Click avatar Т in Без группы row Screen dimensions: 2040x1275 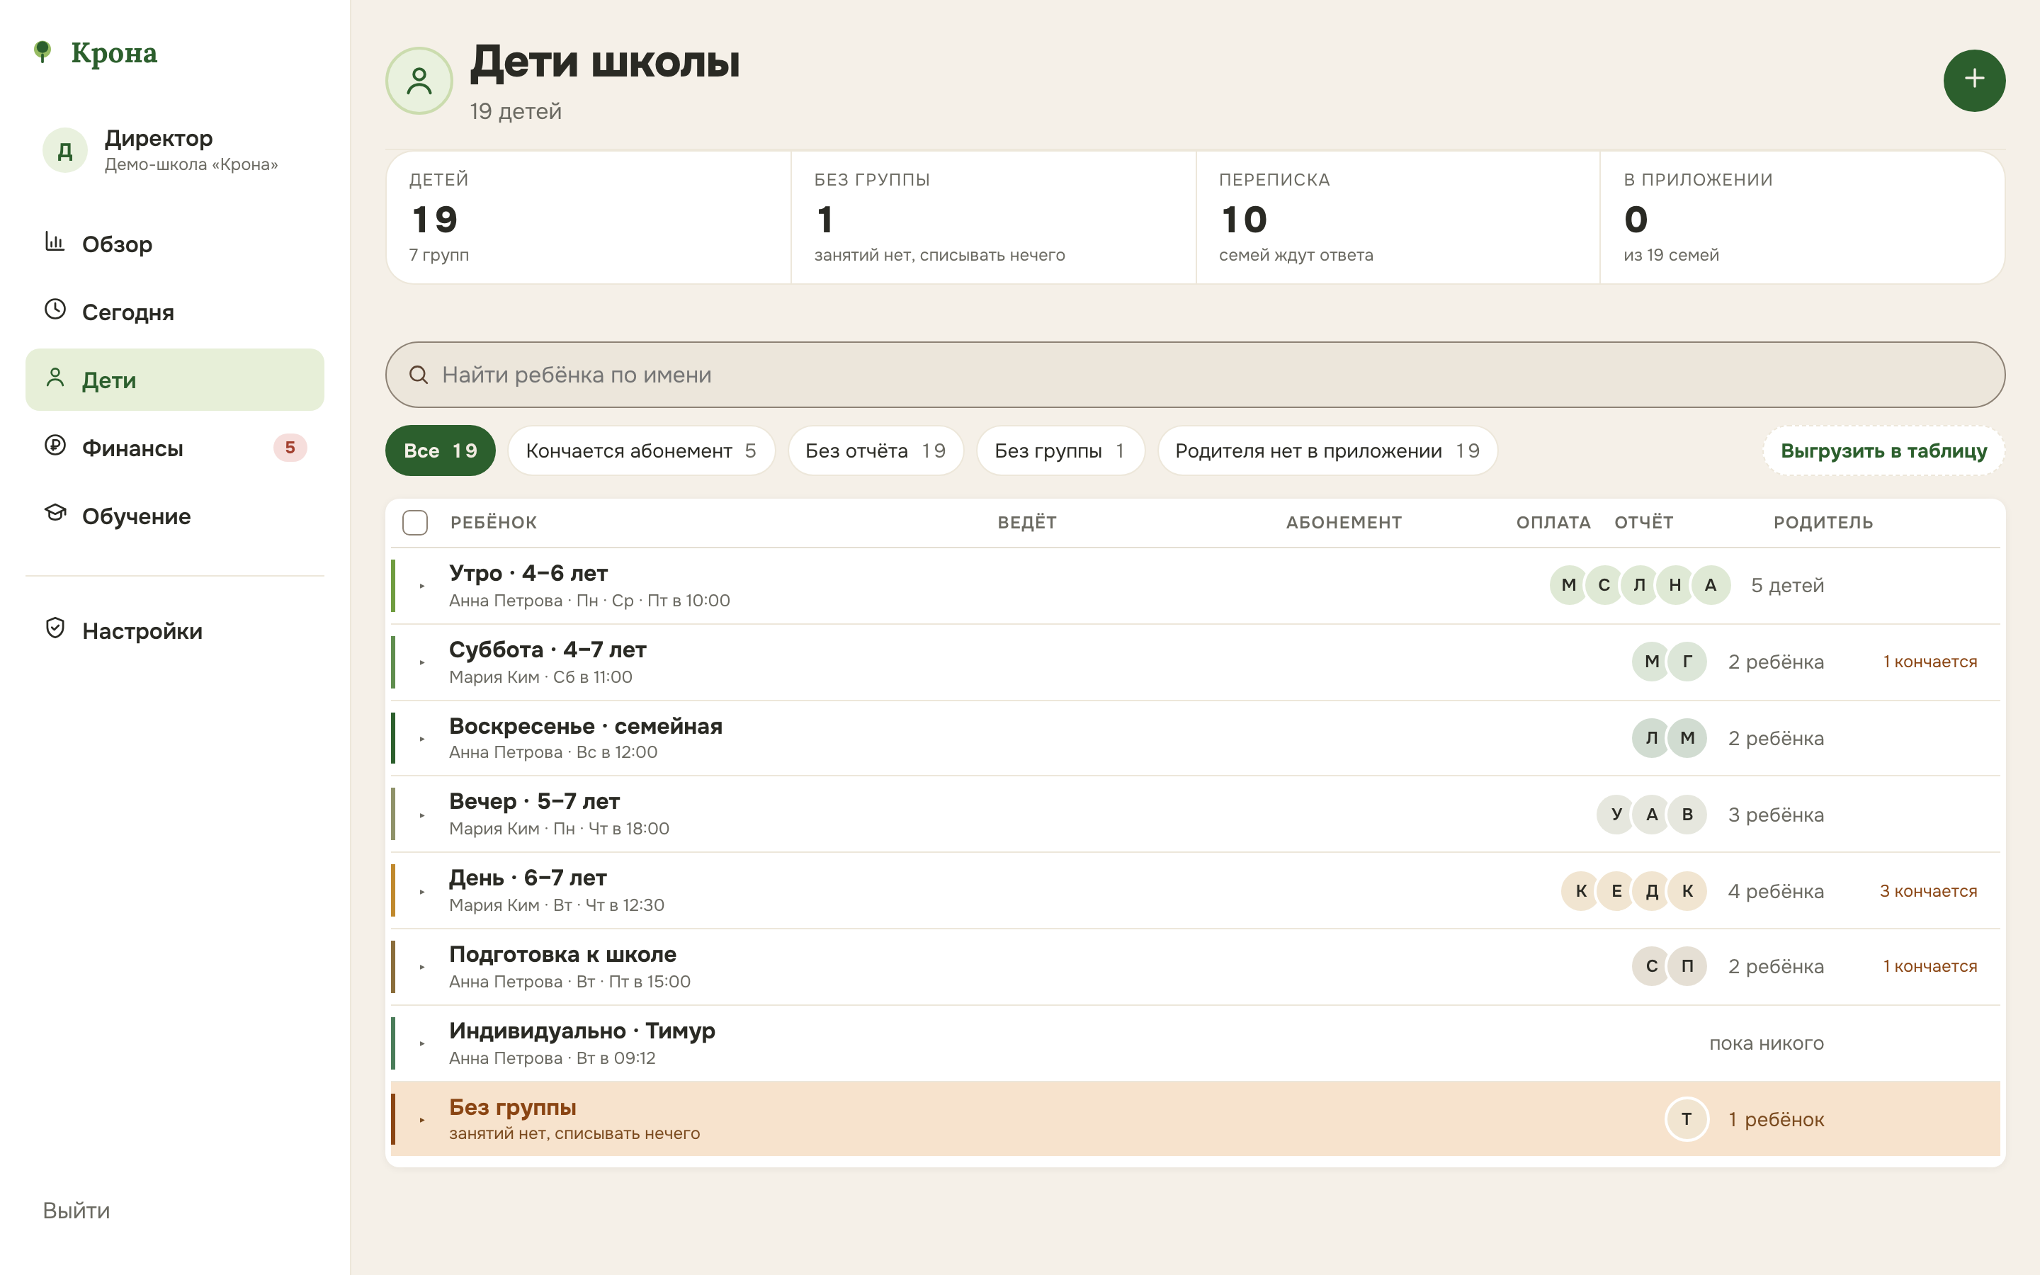1687,1119
